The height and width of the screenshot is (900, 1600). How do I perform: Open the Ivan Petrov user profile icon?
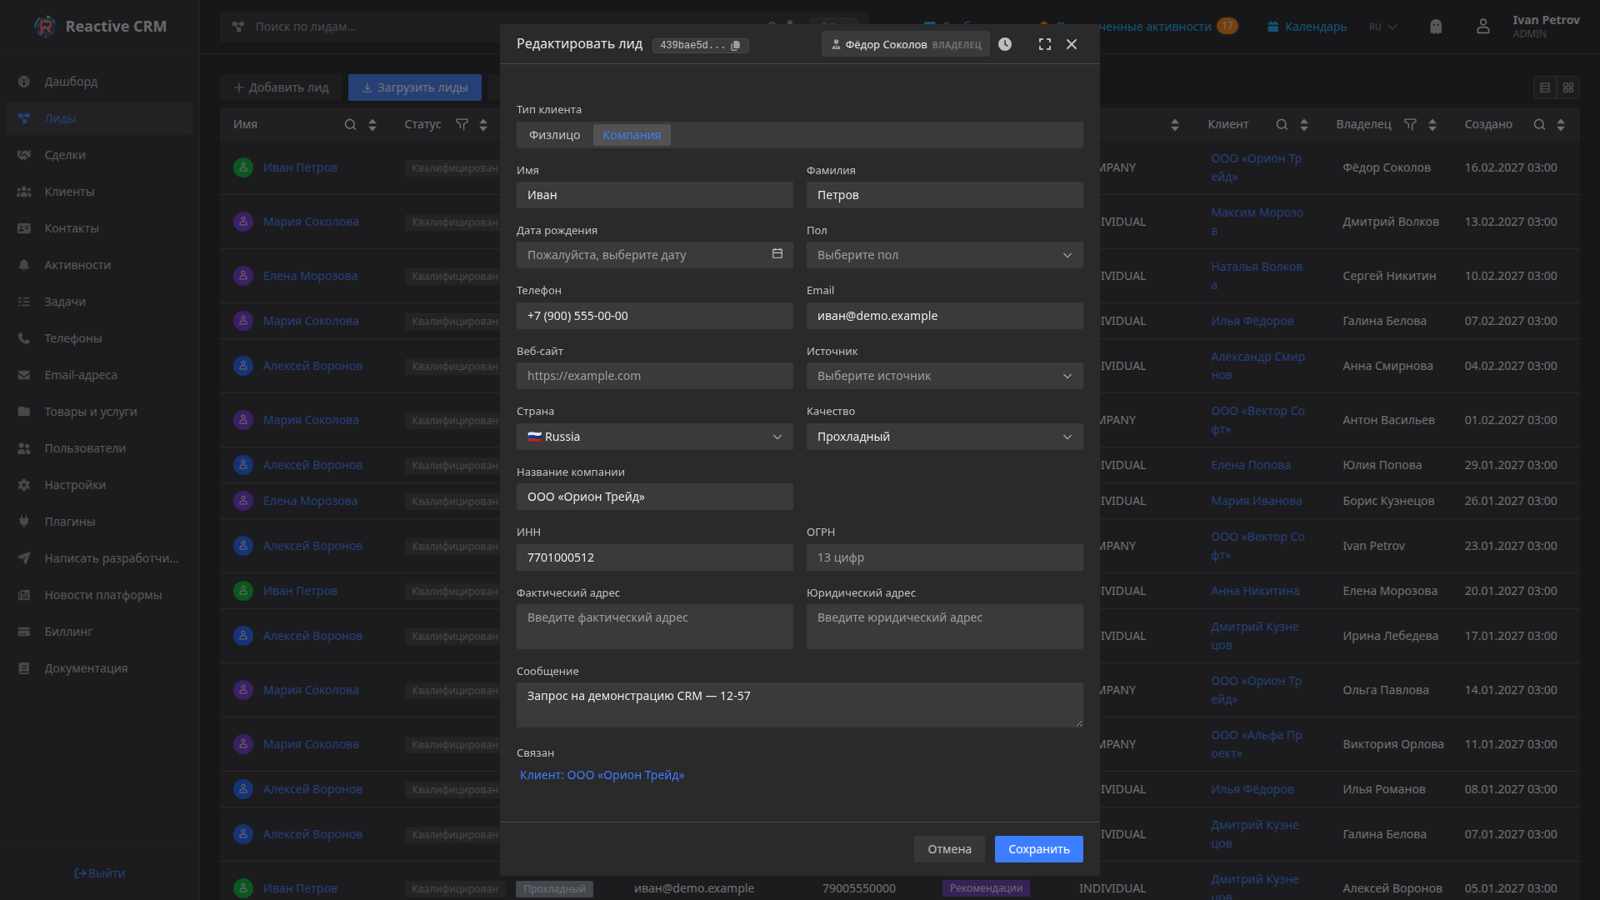(1483, 27)
